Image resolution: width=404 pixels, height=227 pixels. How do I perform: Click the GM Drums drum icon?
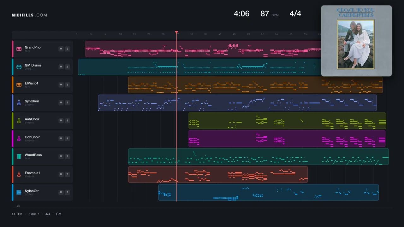pyautogui.click(x=19, y=67)
